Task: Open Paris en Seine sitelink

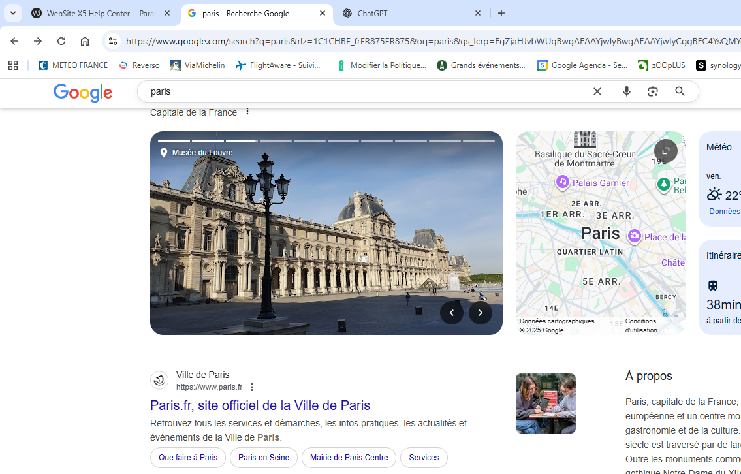Action: [x=264, y=458]
